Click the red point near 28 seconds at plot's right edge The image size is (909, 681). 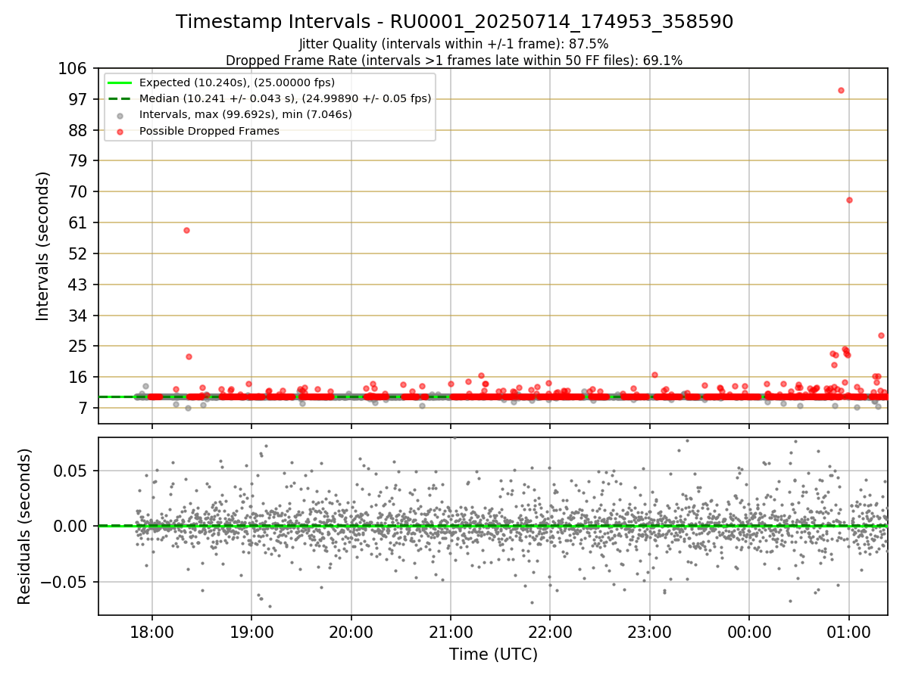click(x=881, y=335)
